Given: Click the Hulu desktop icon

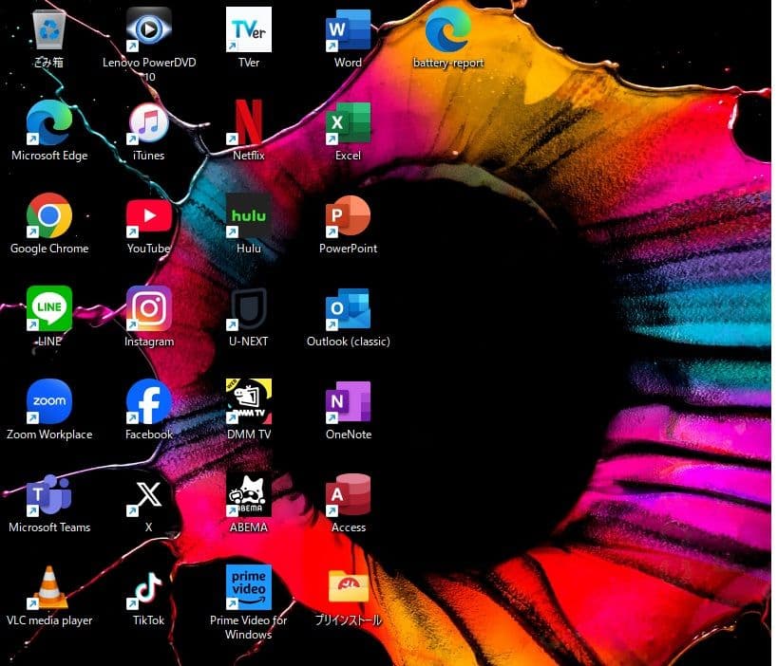Looking at the screenshot, I should point(249,216).
